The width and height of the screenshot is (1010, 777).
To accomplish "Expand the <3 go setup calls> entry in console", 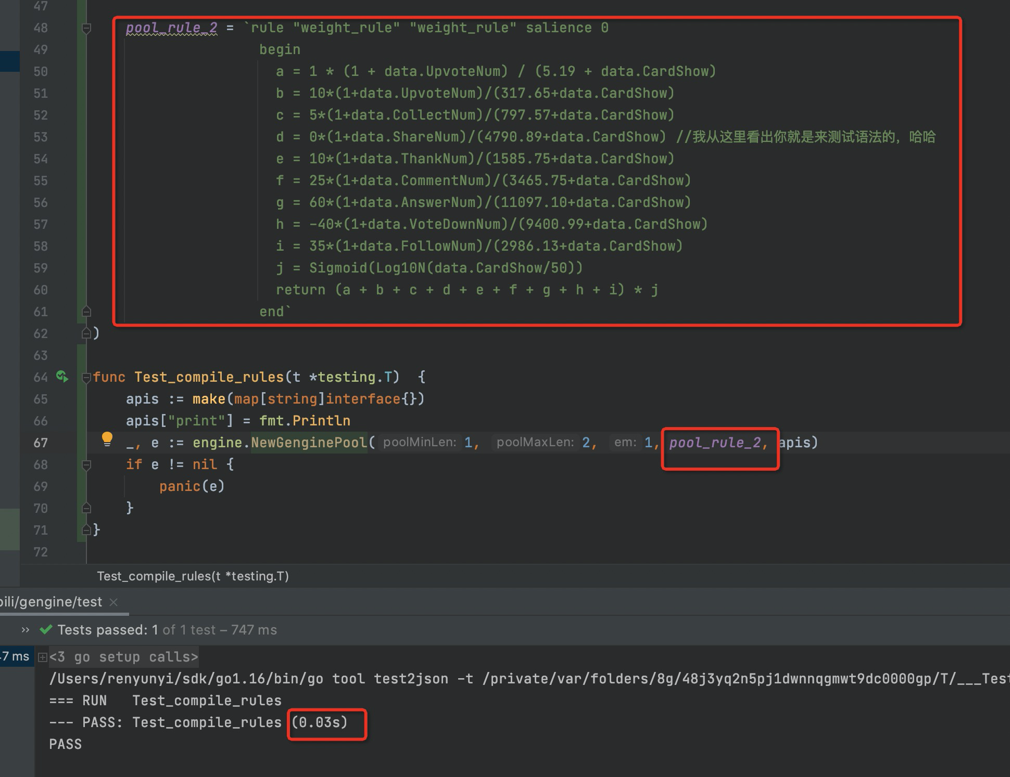I will [x=42, y=657].
